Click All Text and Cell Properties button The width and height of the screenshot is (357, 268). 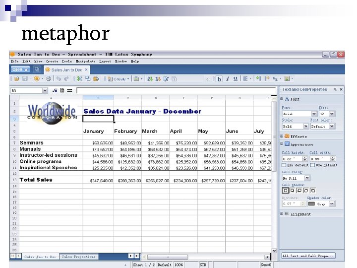[x=308, y=256]
